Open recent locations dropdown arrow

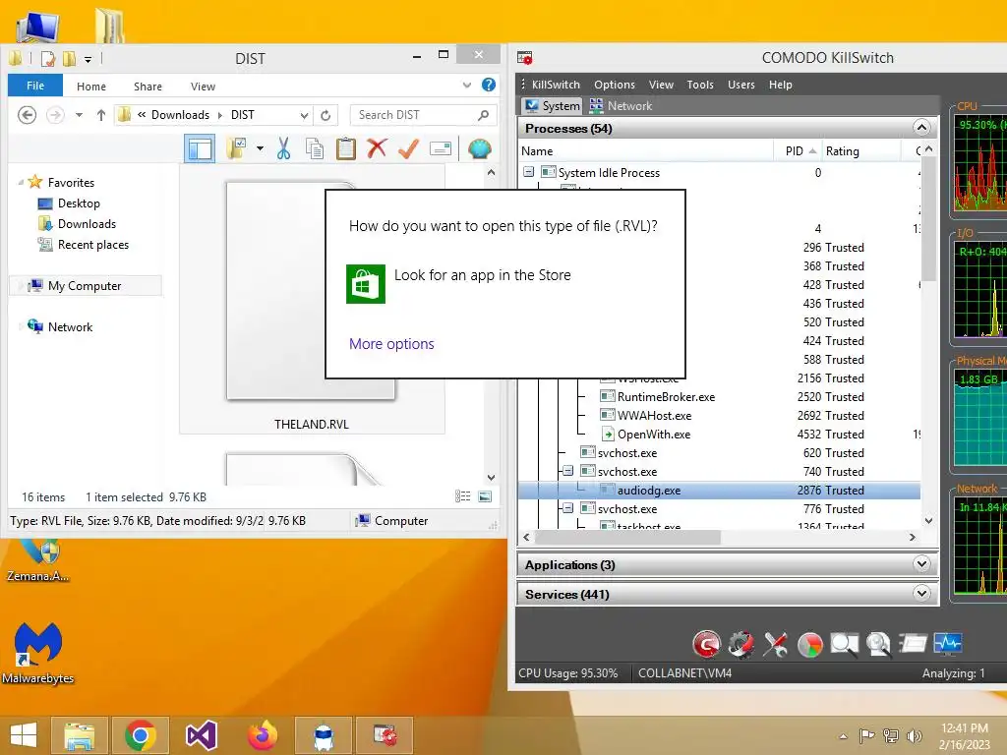[x=79, y=115]
